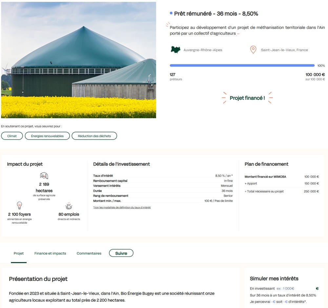328x308 pixels.
Task: Toggle the "Climat" impact tag
Action: (x=12, y=136)
